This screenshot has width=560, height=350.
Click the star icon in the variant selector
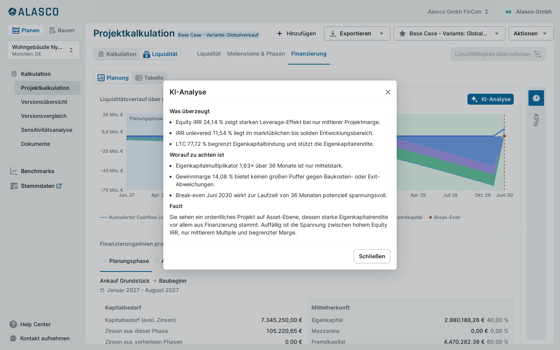pyautogui.click(x=402, y=33)
